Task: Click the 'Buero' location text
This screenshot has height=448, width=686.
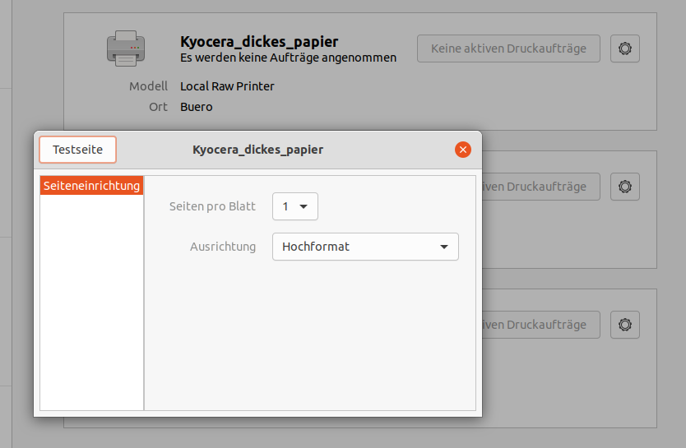Action: 197,107
